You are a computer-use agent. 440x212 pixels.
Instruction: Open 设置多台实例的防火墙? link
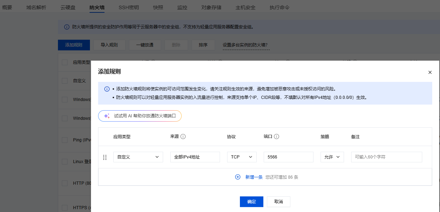(x=245, y=45)
